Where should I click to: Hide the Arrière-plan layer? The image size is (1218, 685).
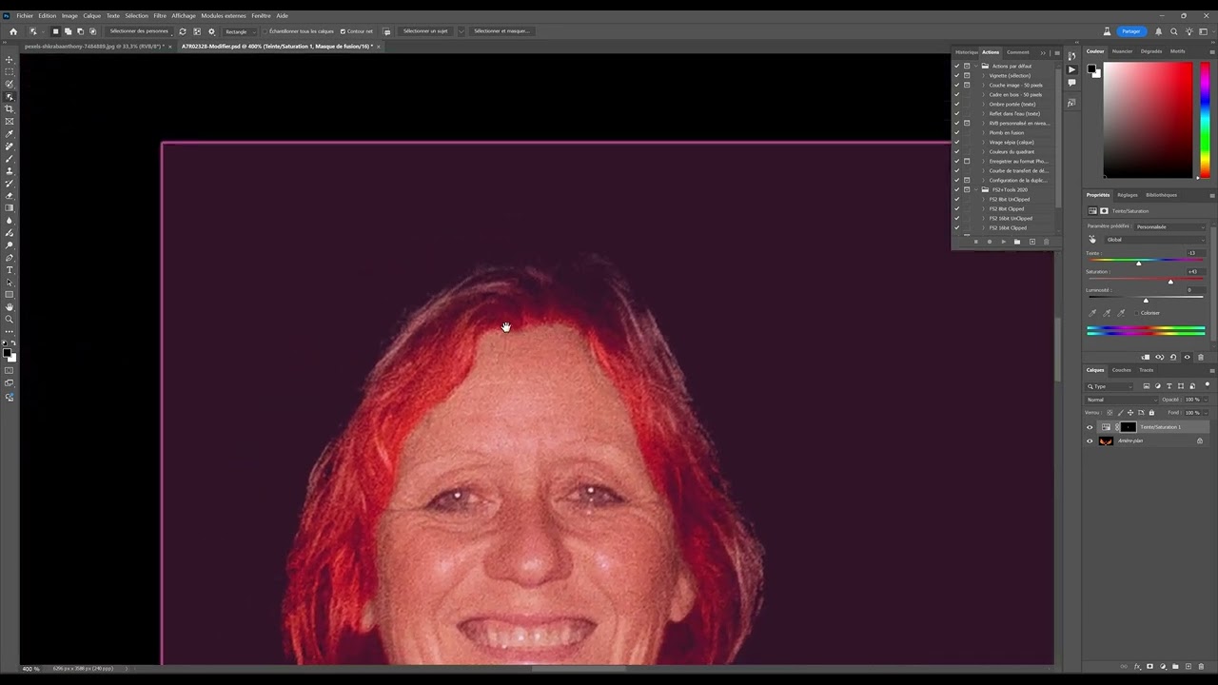pyautogui.click(x=1090, y=440)
